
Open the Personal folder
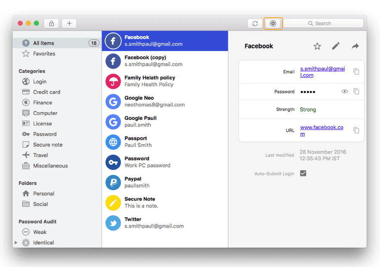click(x=57, y=193)
